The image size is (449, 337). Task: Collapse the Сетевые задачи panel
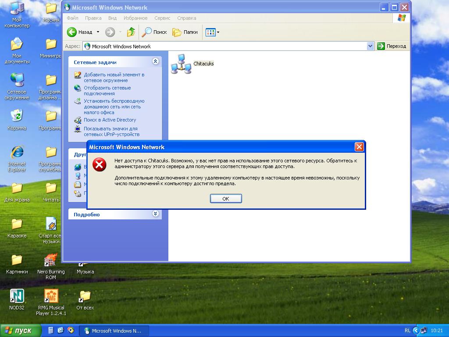[156, 61]
